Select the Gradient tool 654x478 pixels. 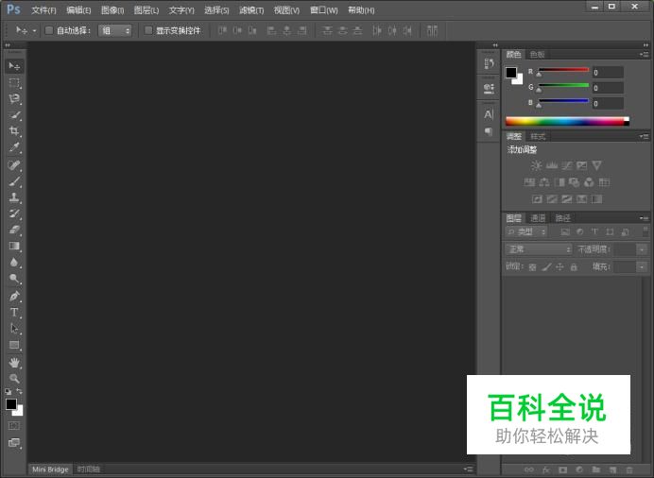coord(14,246)
